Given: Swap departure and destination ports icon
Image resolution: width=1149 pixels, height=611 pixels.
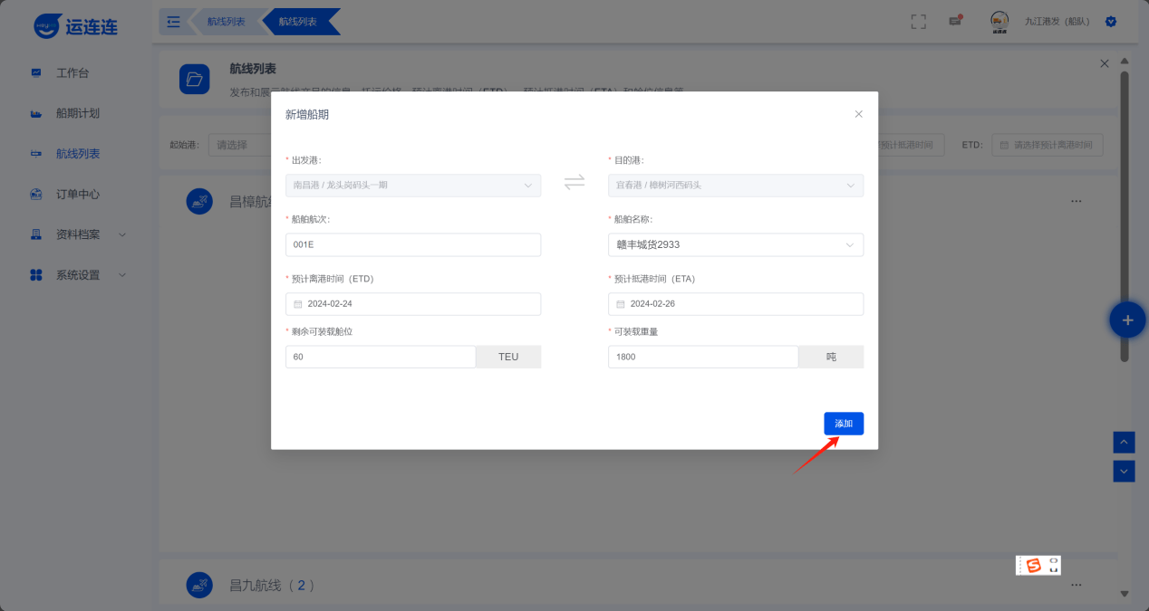Looking at the screenshot, I should [x=574, y=182].
